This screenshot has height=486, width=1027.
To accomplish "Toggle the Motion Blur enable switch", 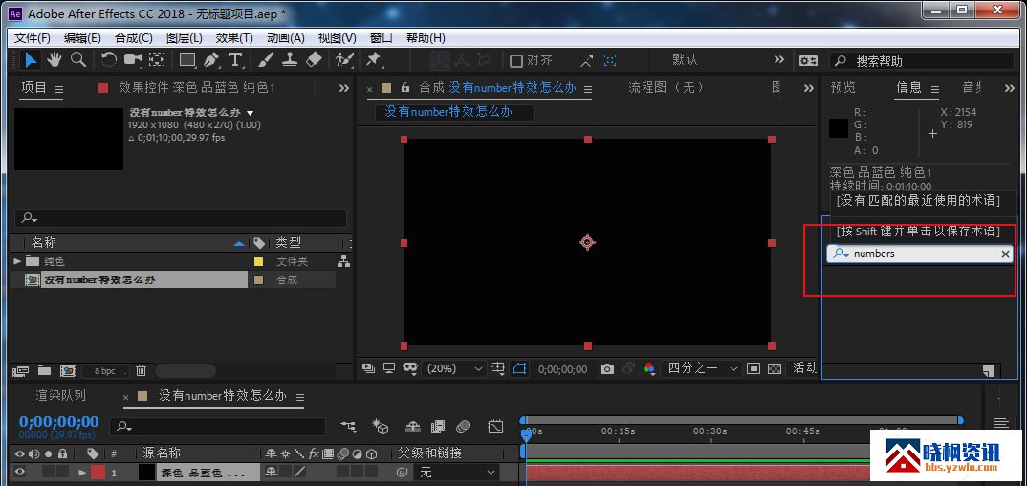I will click(463, 427).
